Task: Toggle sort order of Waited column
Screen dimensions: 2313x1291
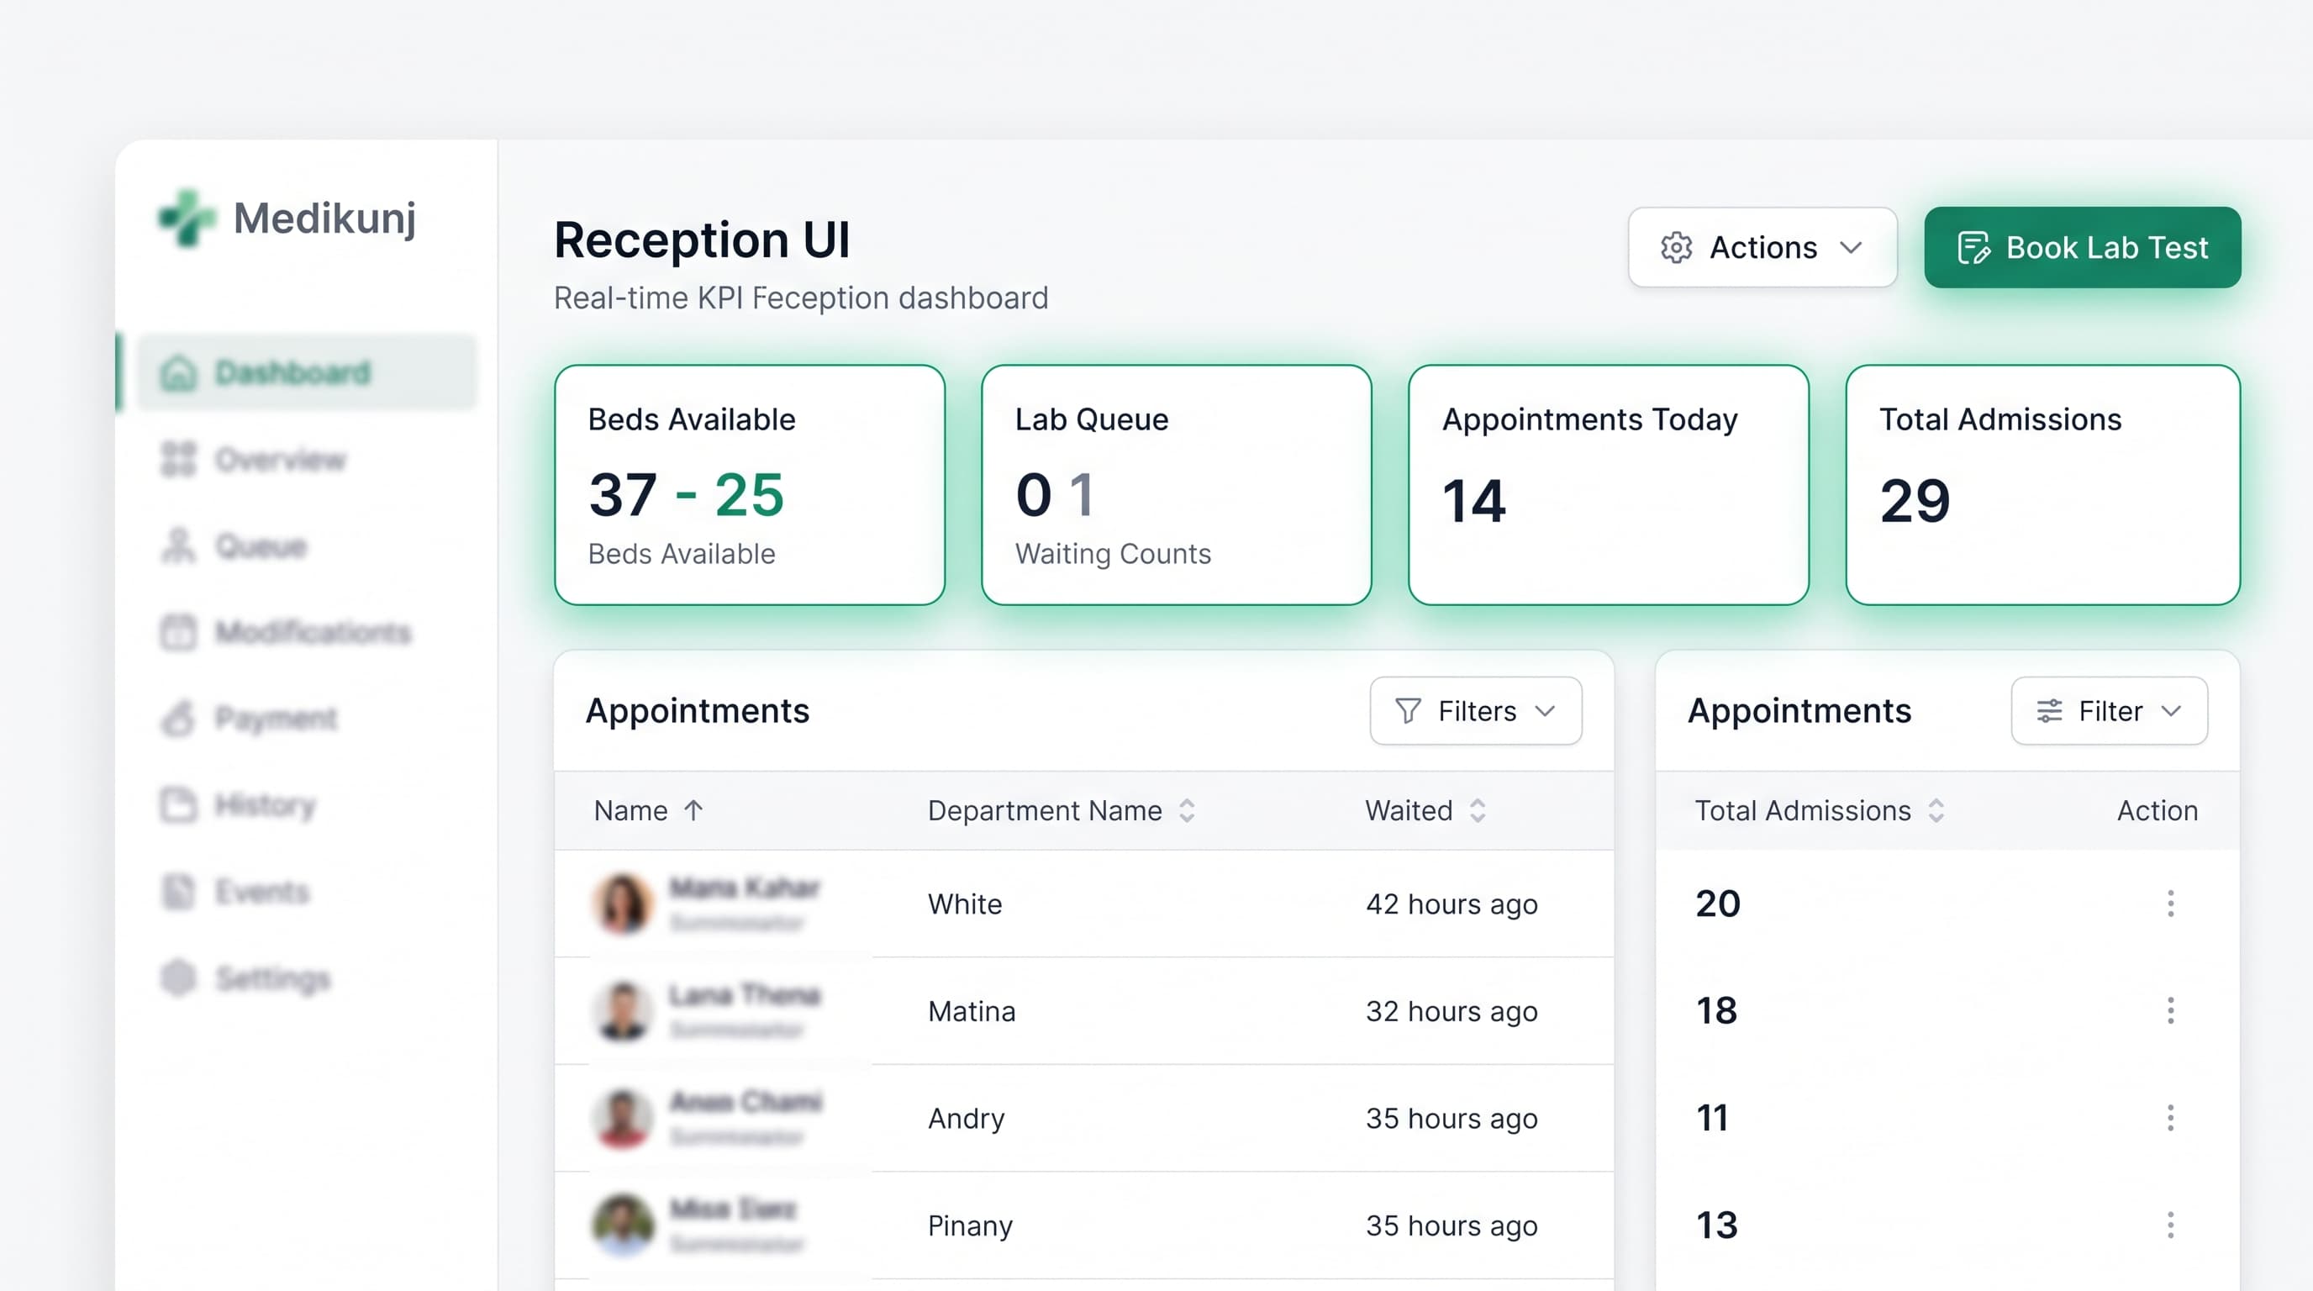Action: [1478, 811]
